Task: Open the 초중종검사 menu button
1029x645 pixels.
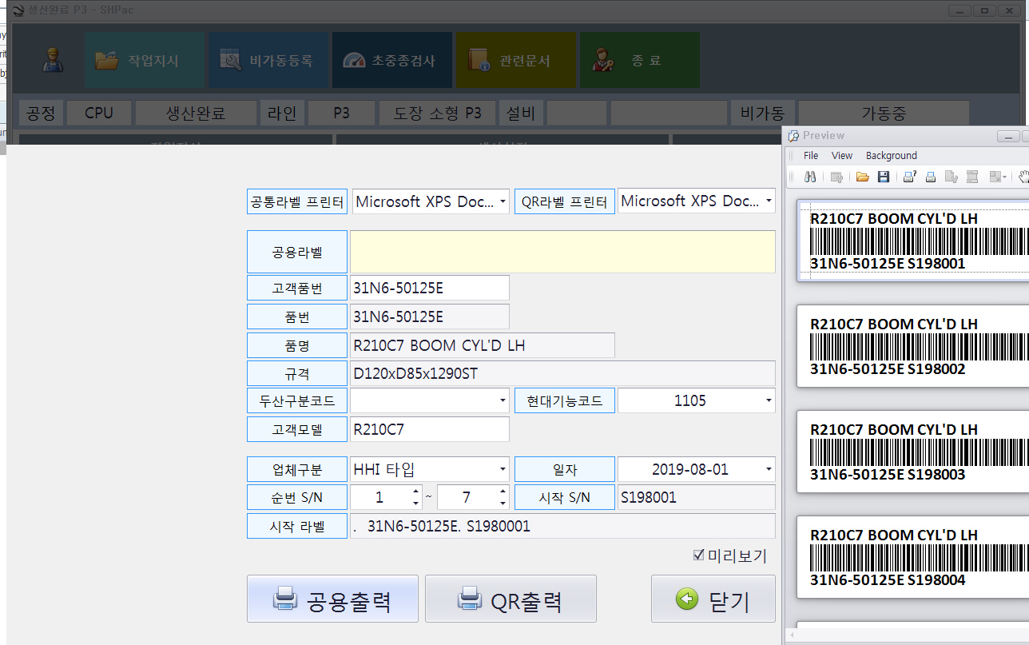Action: tap(392, 60)
